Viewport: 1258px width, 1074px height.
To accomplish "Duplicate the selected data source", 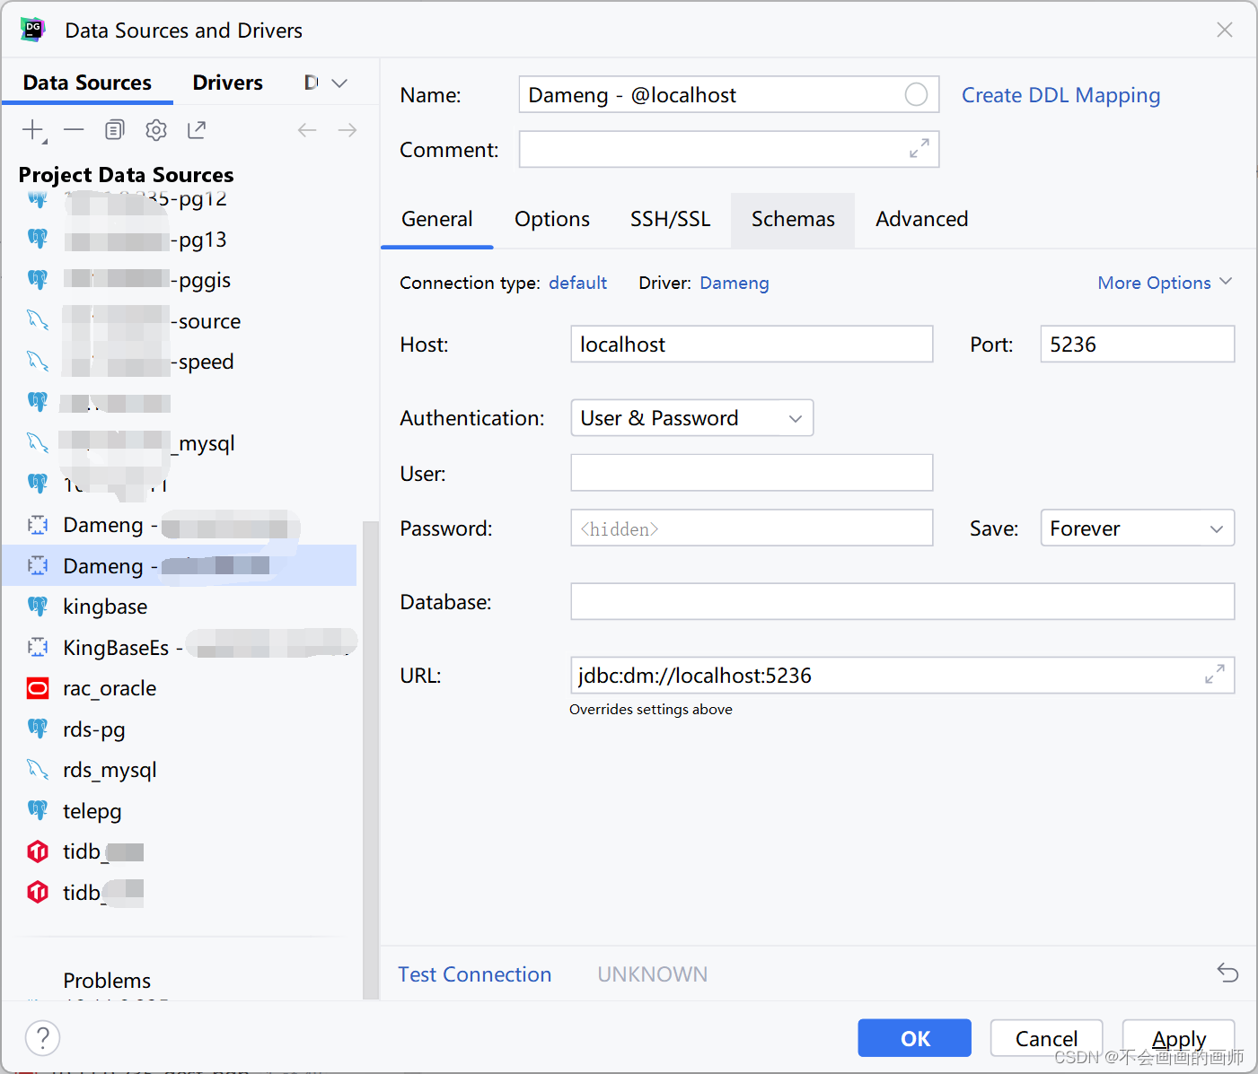I will [114, 130].
